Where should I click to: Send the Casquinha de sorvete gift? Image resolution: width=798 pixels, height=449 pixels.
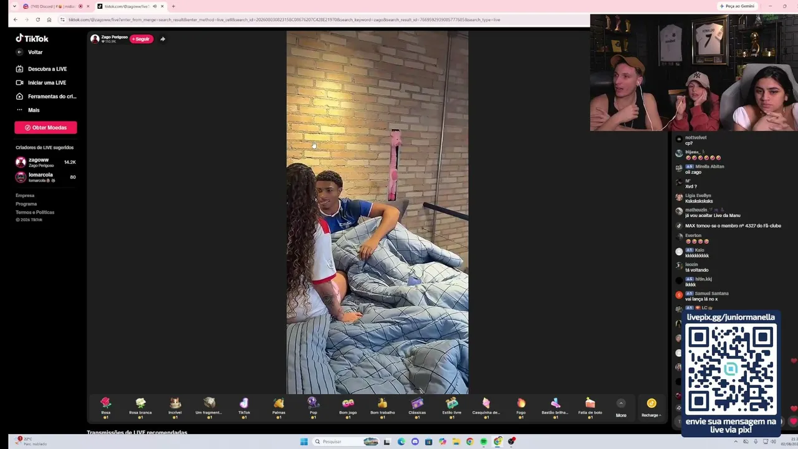(x=486, y=407)
